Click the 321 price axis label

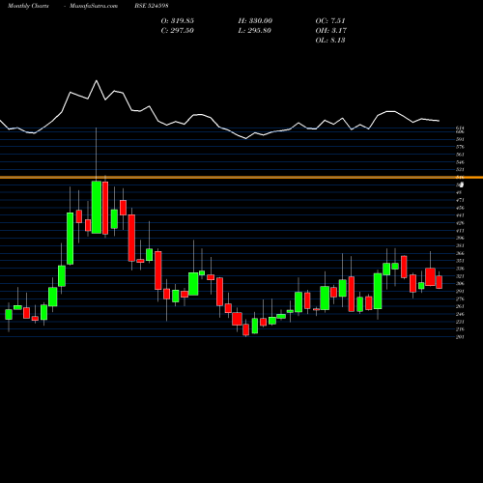[x=460, y=276]
